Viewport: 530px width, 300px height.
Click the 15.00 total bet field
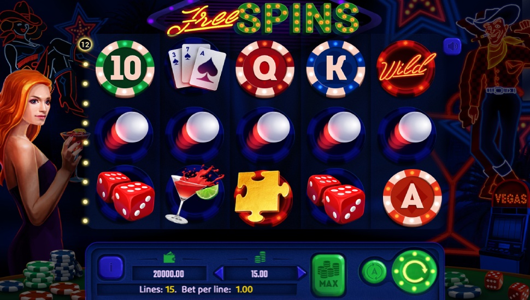click(x=260, y=273)
